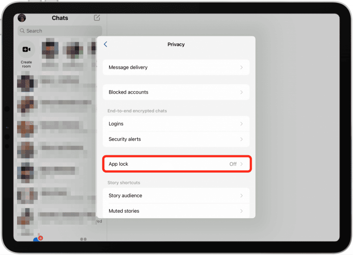Tap the Create room video icon
This screenshot has width=353, height=255.
point(26,49)
